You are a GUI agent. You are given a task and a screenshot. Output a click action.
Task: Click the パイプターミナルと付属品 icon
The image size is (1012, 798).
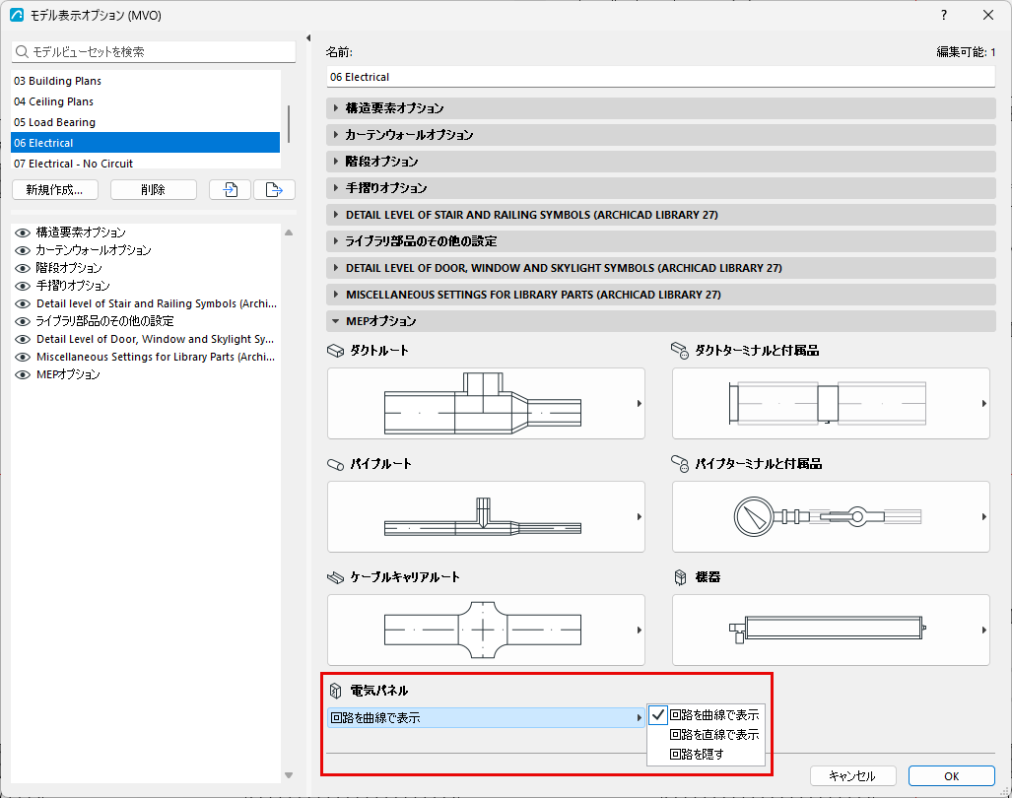click(x=680, y=464)
